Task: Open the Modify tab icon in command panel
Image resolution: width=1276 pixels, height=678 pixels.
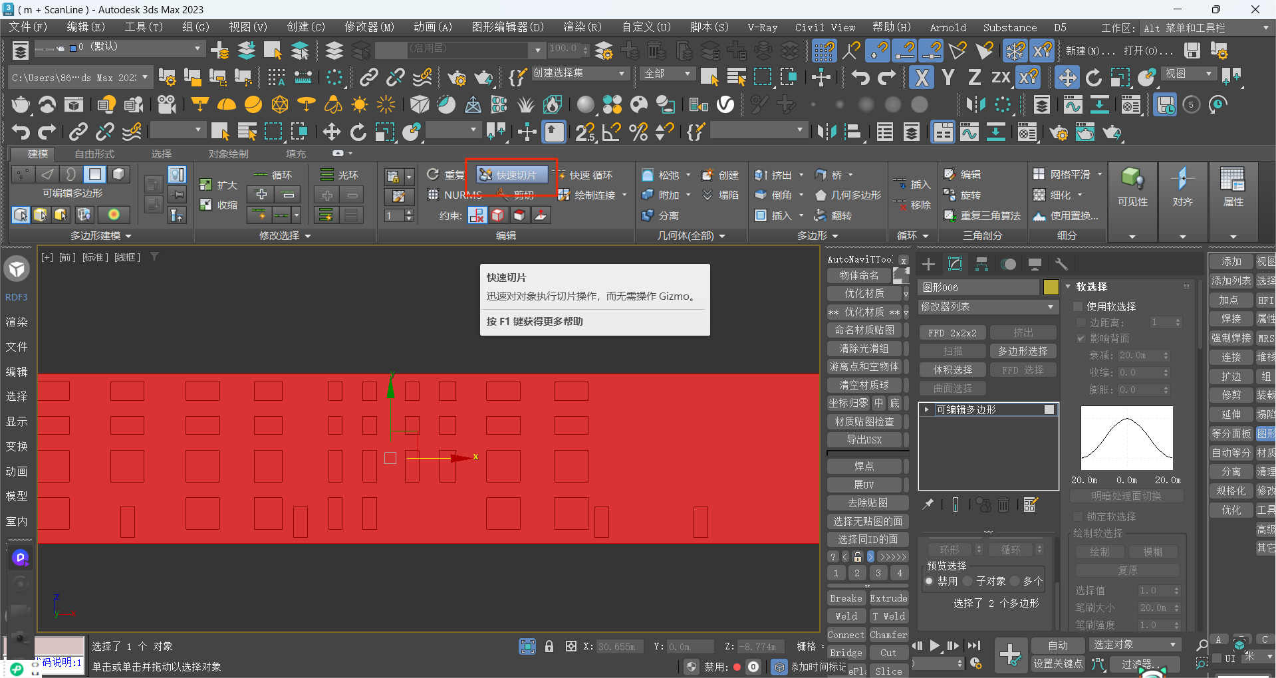Action: pos(955,264)
